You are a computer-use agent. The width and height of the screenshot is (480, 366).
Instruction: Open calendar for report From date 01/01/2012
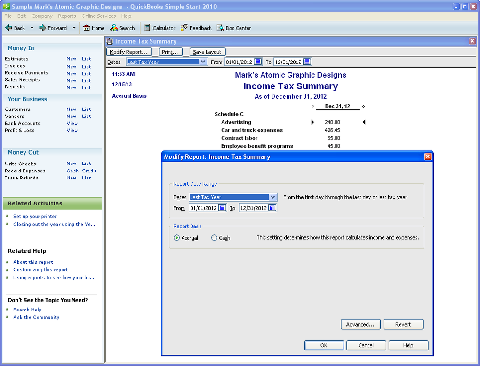pos(258,62)
